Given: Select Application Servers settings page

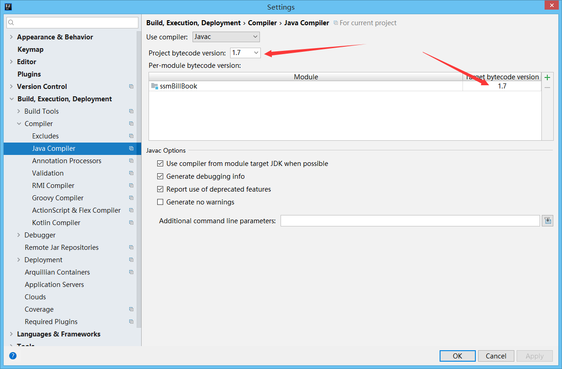Looking at the screenshot, I should (x=54, y=285).
